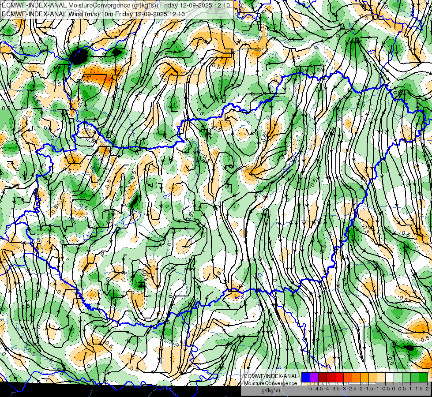Click the legend unit label g/(kg*s)
432x397 pixels.
tap(270, 391)
